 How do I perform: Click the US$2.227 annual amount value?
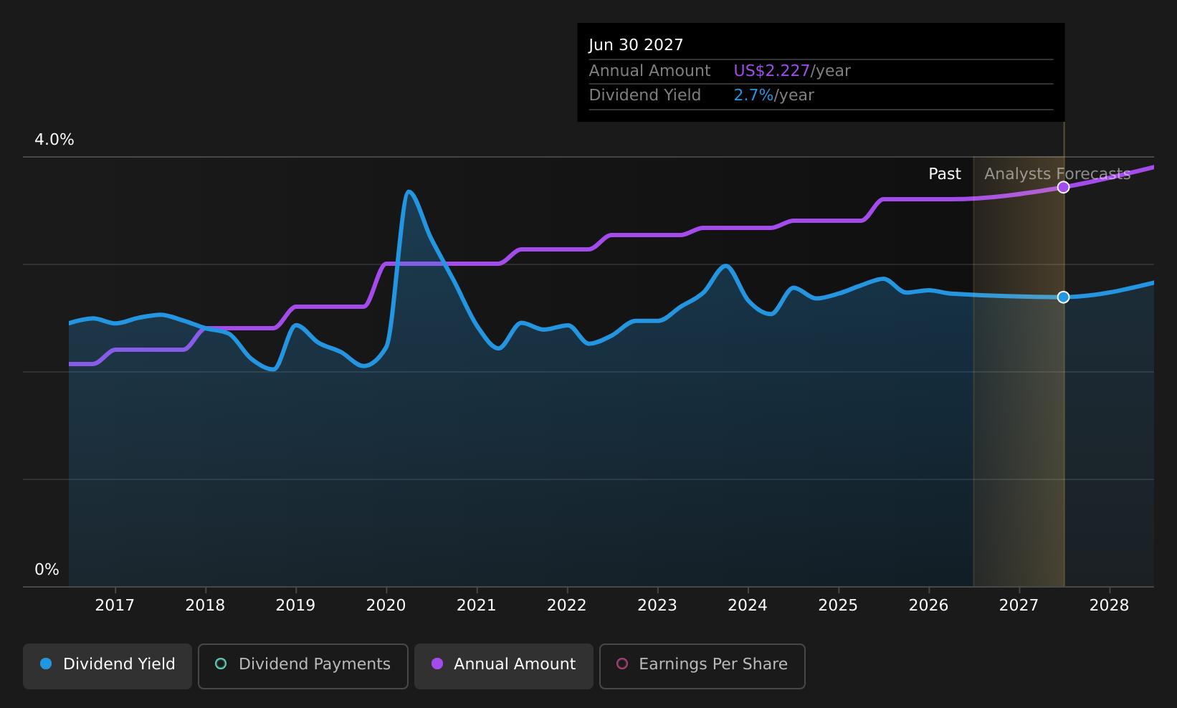point(772,71)
